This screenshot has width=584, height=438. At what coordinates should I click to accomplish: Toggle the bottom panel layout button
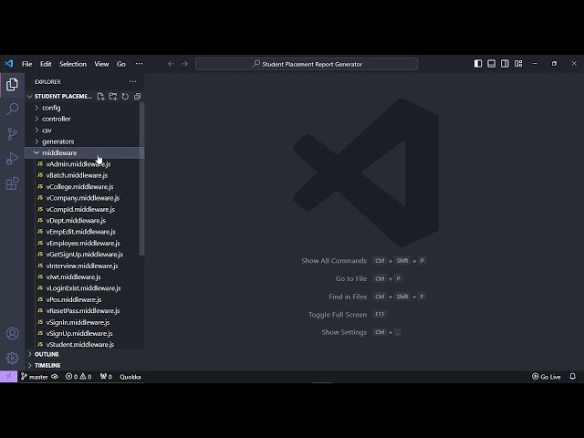[492, 64]
